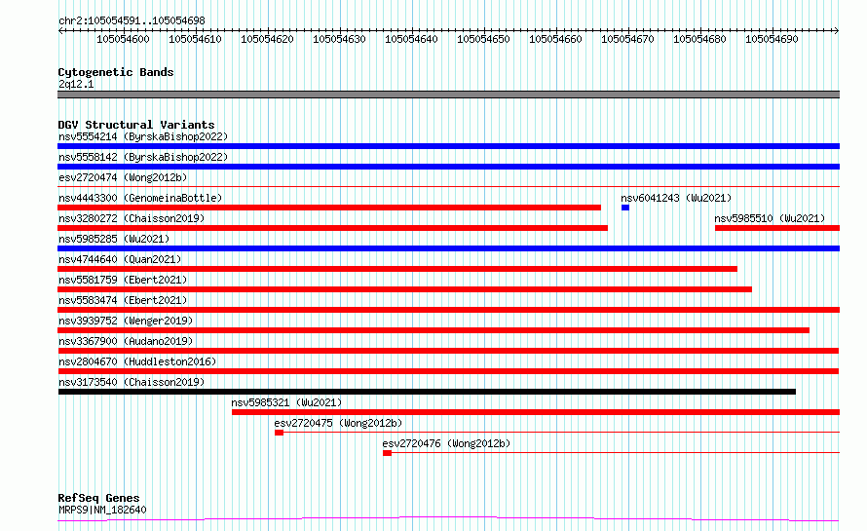Viewport: 867px width, 531px height.
Task: Select the red bar under nsv5583474
Action: (448, 310)
